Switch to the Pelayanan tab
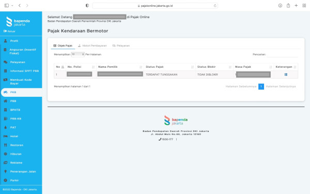This screenshot has height=194, width=310. [x=121, y=46]
